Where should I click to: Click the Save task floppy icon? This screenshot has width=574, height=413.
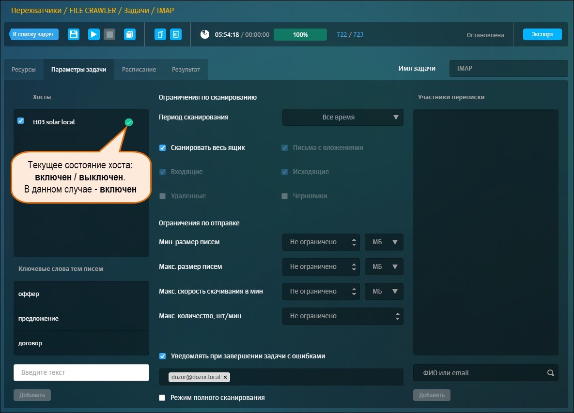74,34
